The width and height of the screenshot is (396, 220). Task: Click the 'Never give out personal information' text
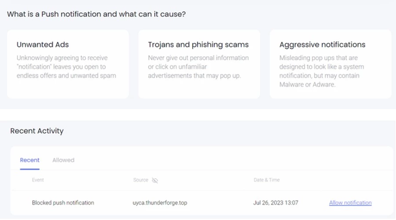pos(198,58)
